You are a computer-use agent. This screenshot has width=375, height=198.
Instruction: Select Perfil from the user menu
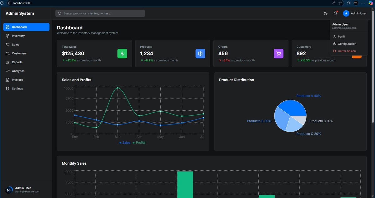click(x=341, y=36)
